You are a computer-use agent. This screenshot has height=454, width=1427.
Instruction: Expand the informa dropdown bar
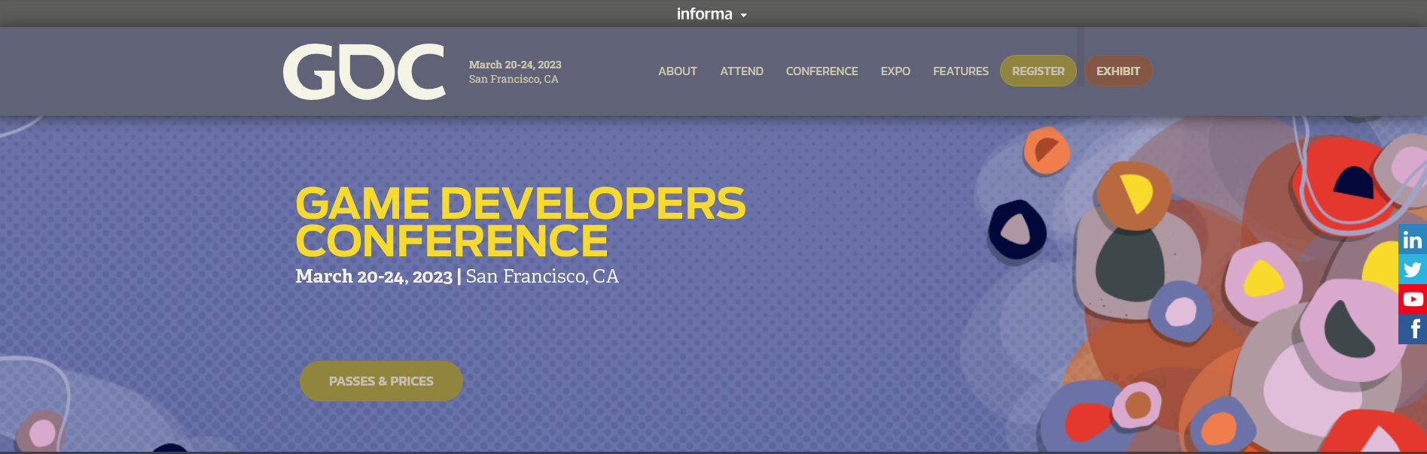coord(712,14)
